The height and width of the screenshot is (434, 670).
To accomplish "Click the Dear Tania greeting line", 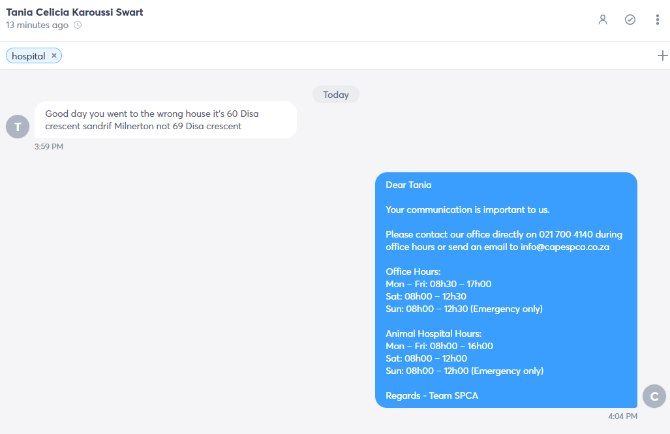I will [x=408, y=185].
